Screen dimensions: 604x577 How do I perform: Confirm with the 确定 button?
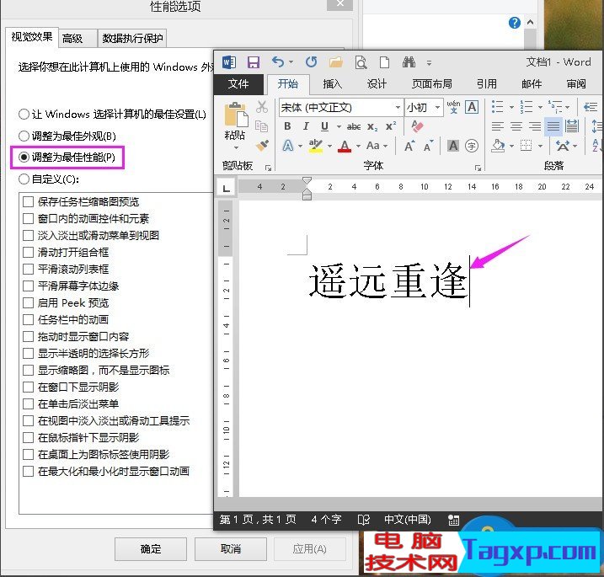point(151,549)
